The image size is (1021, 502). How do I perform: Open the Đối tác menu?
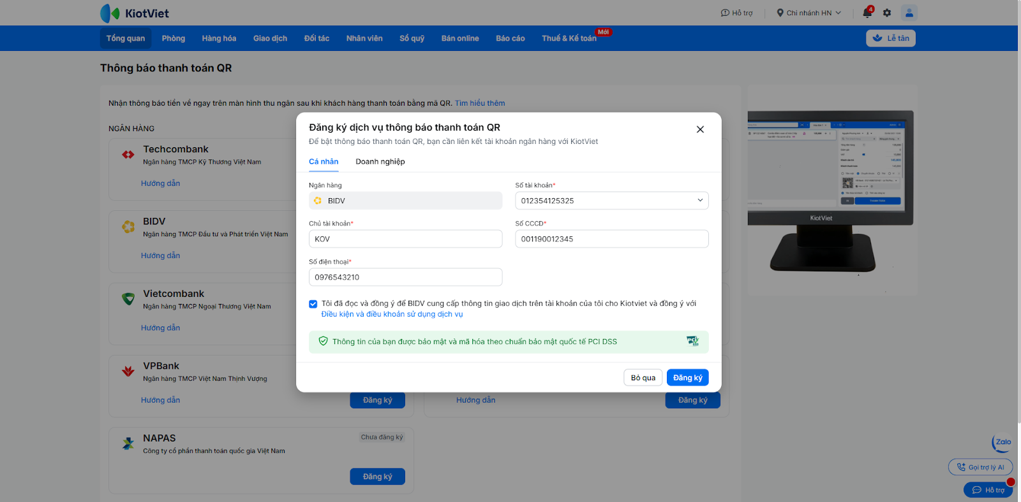(317, 38)
